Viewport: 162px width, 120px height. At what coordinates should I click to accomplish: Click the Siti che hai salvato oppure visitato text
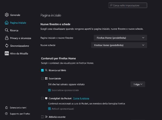click(66, 84)
